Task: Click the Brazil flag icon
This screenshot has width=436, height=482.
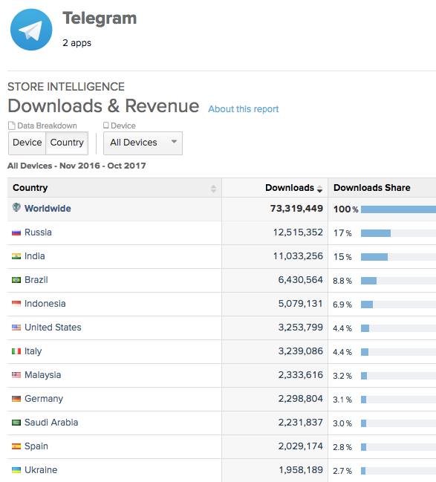Action: click(x=16, y=280)
